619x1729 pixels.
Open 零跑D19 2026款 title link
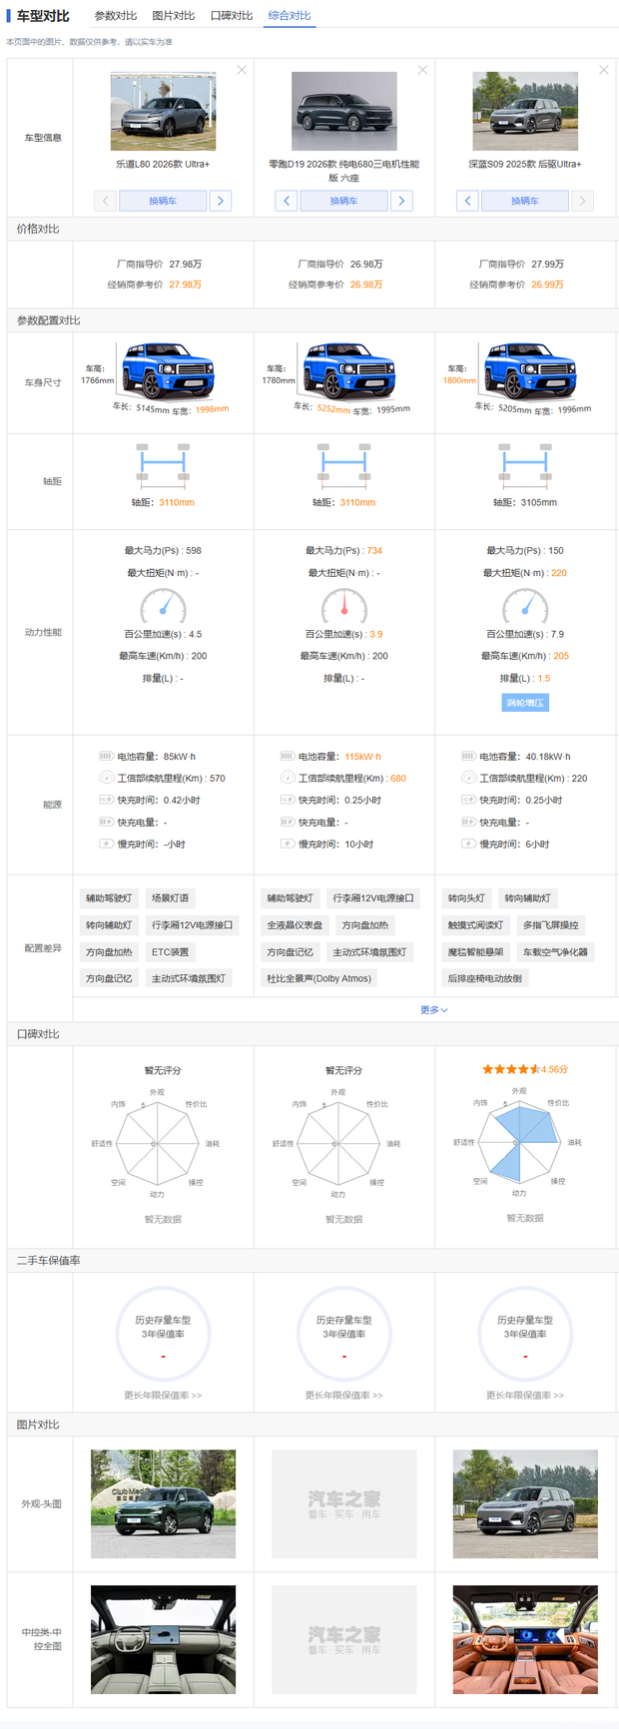point(343,171)
